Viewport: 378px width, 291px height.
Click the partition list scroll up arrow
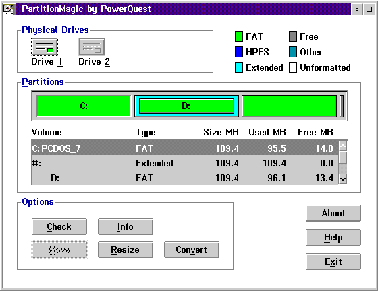click(x=343, y=145)
